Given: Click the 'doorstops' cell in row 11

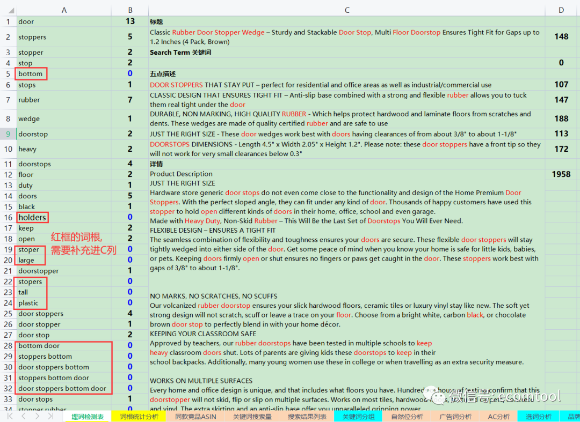Looking at the screenshot, I should [x=64, y=164].
